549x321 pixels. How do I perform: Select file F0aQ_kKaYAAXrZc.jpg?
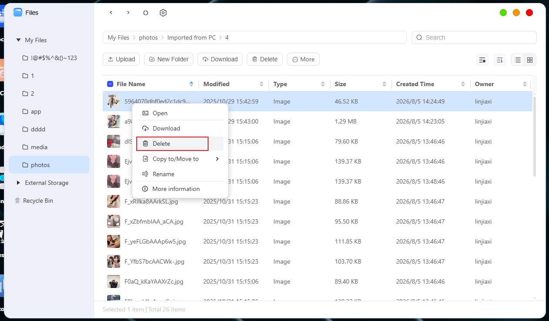click(317, 281)
